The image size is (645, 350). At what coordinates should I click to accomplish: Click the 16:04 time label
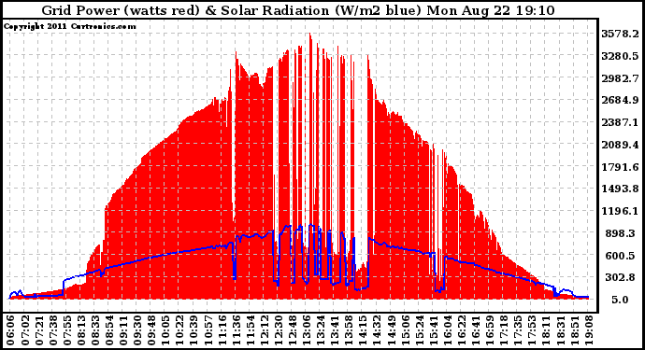(x=446, y=330)
